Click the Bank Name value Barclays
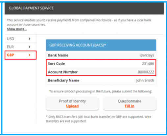 [x=147, y=55]
